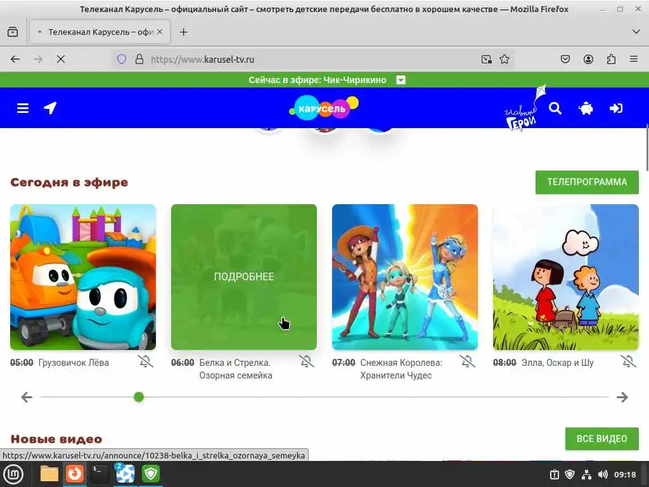Viewport: 649px width, 487px height.
Task: Close the Телеканал Карусель tab
Action: tap(160, 32)
